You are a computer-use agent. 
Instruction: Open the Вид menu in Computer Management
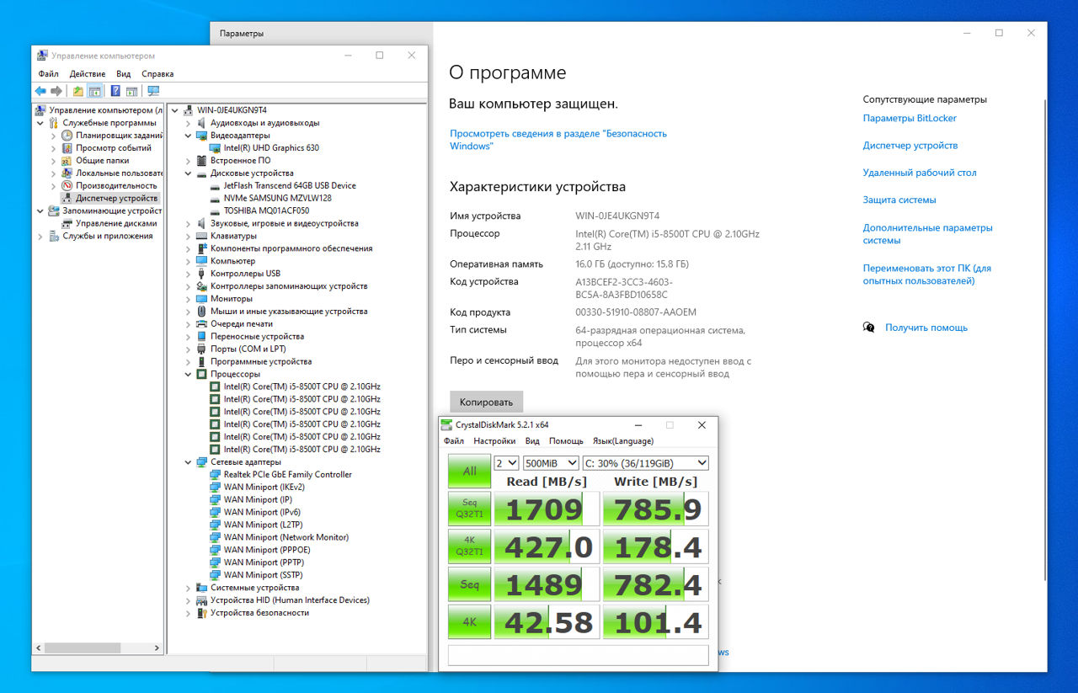(124, 73)
